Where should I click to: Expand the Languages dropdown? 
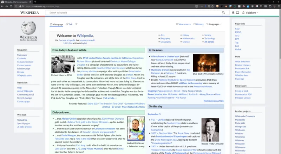[x=214, y=24]
